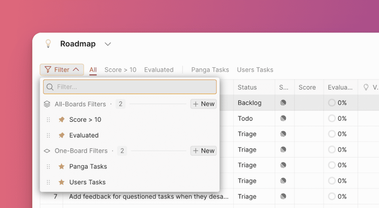The image size is (379, 208).
Task: Click the One-Board Filters diamond icon
Action: pos(47,151)
